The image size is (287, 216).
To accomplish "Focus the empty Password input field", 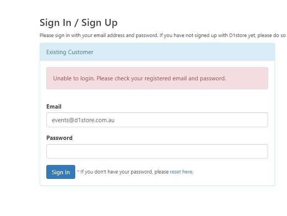I will [157, 151].
